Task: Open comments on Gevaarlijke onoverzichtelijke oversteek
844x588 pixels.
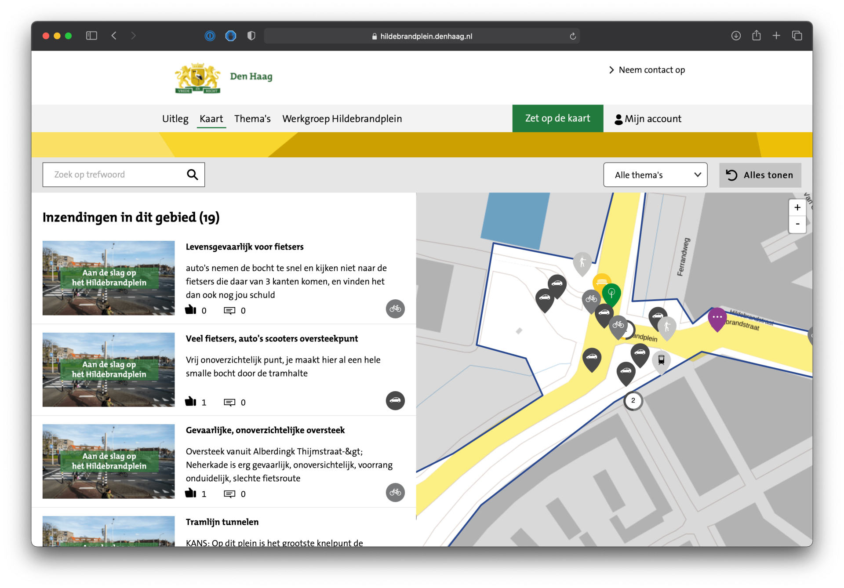Action: point(229,494)
